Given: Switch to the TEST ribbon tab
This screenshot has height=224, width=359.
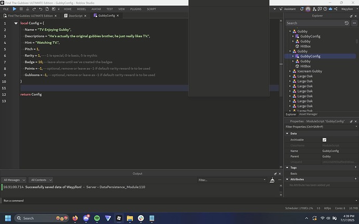Looking at the screenshot, I should pos(110,9).
